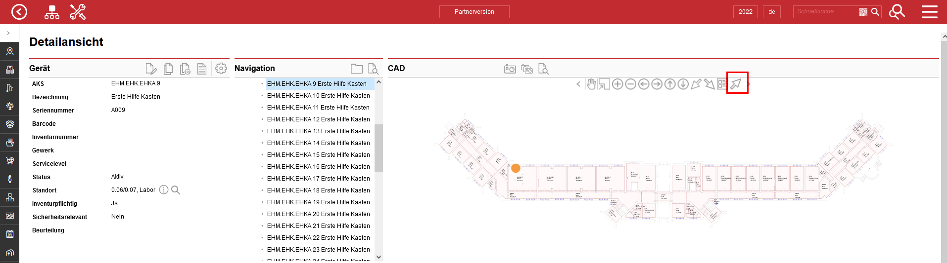Click the Standort value 0.06/0.07, Labor
The width and height of the screenshot is (947, 263).
tap(133, 190)
